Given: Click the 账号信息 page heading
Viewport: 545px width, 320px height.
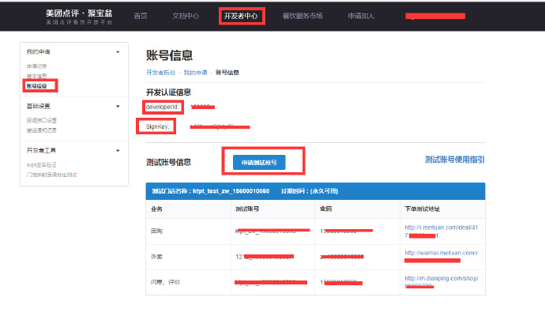Looking at the screenshot, I should (169, 55).
